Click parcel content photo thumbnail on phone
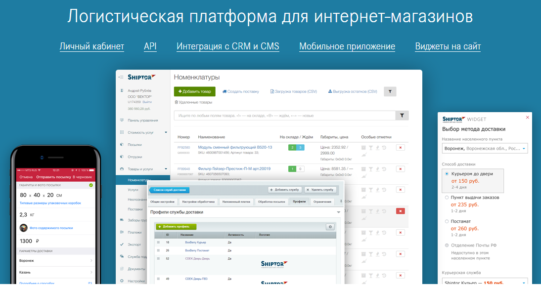541x285 pixels. pyautogui.click(x=23, y=228)
